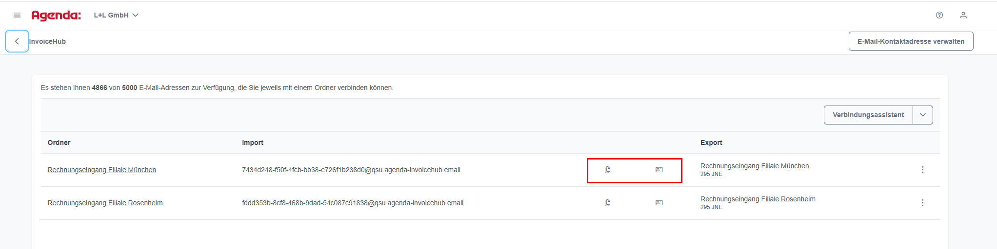Open the user account icon

tap(963, 15)
